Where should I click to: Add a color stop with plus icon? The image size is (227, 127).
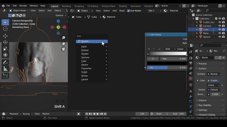pos(149,49)
